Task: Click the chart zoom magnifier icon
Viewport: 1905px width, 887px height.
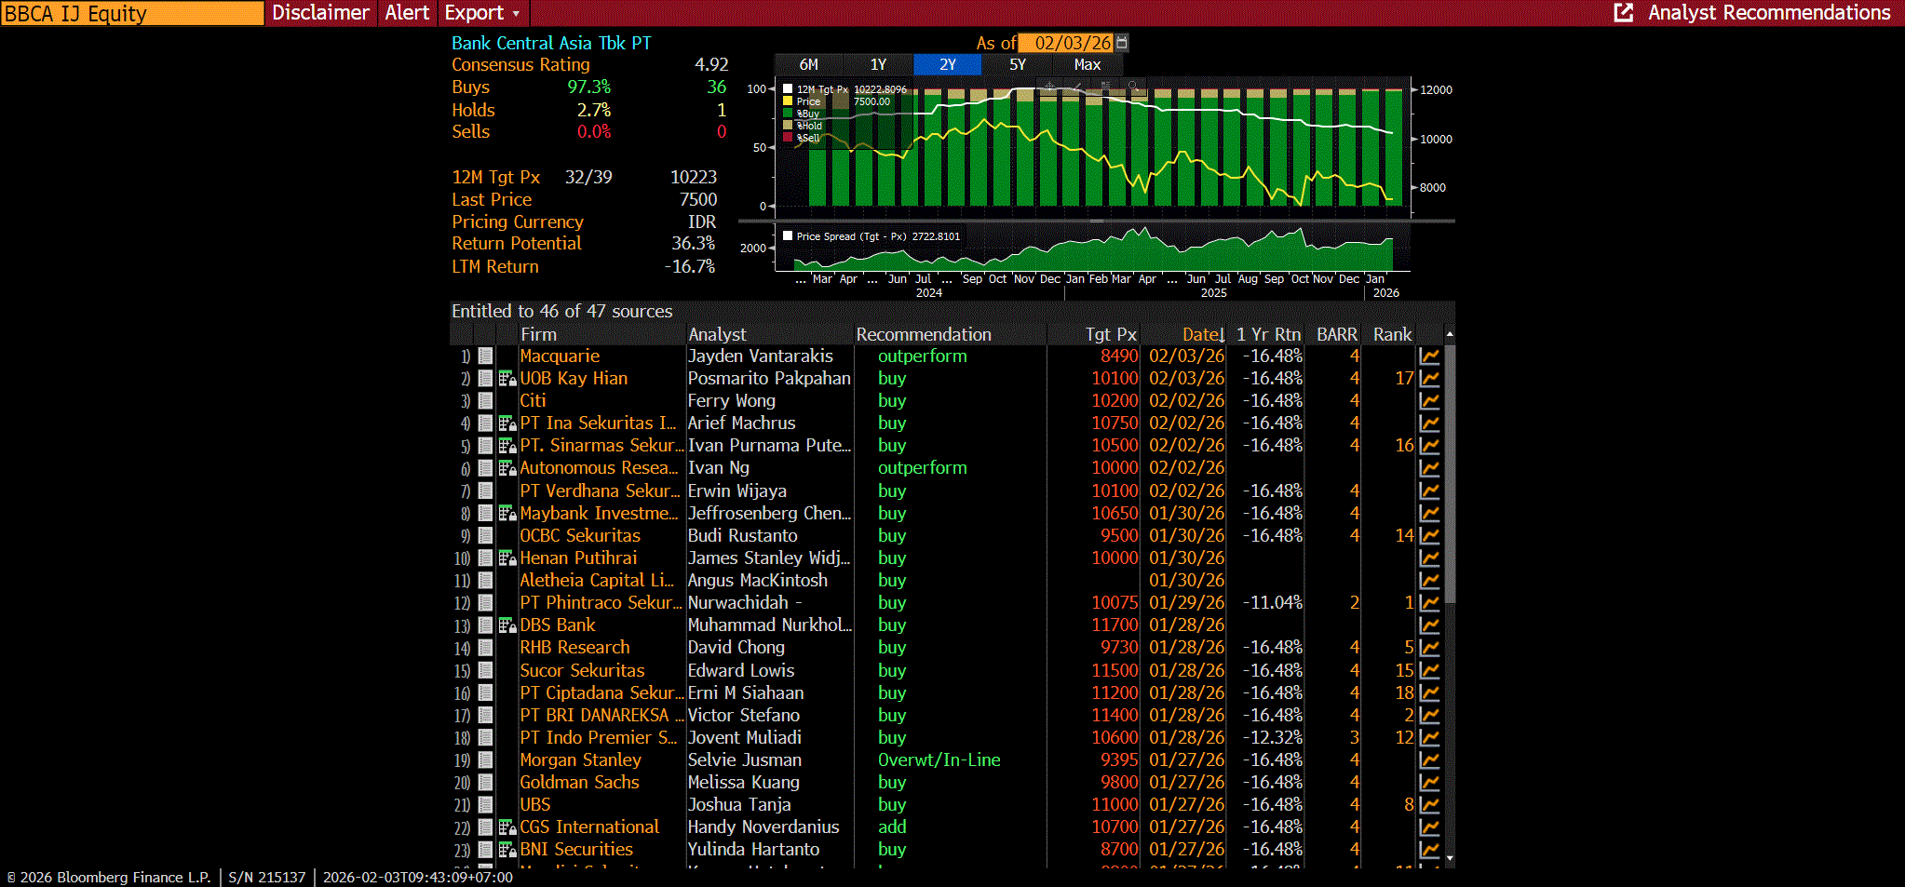Action: click(1133, 86)
